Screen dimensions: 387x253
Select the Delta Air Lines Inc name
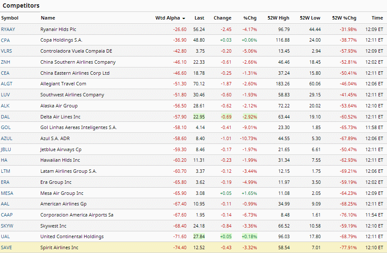tap(60, 117)
